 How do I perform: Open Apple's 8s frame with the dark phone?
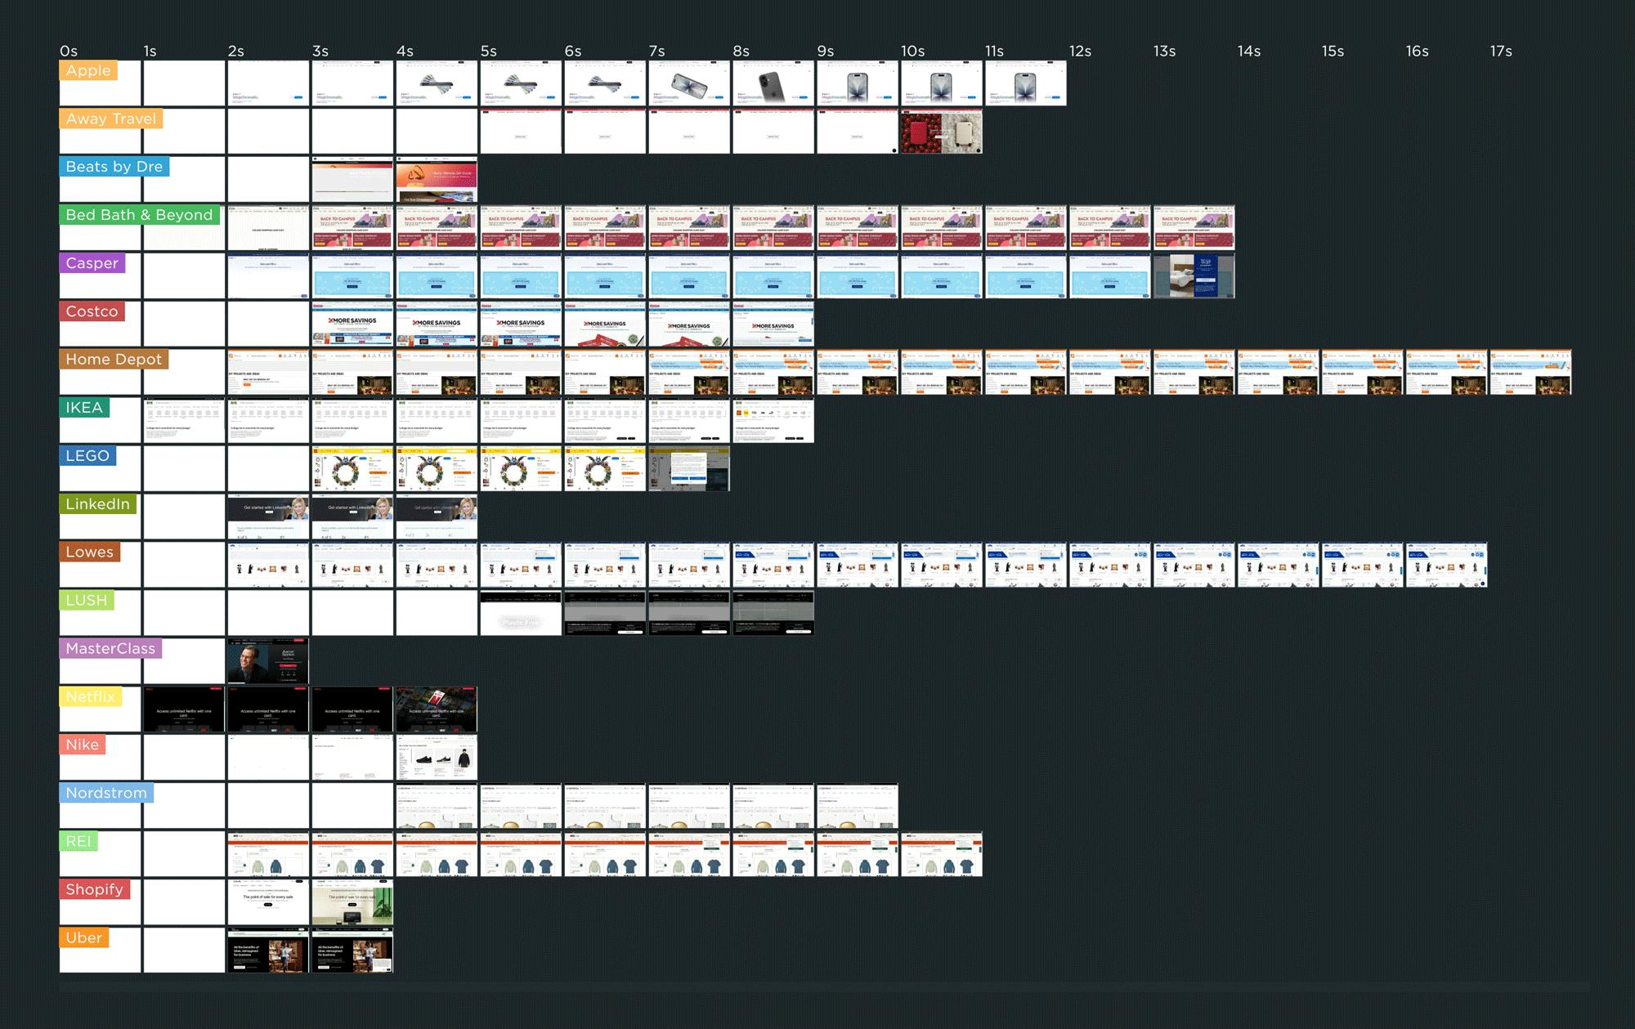[x=773, y=83]
